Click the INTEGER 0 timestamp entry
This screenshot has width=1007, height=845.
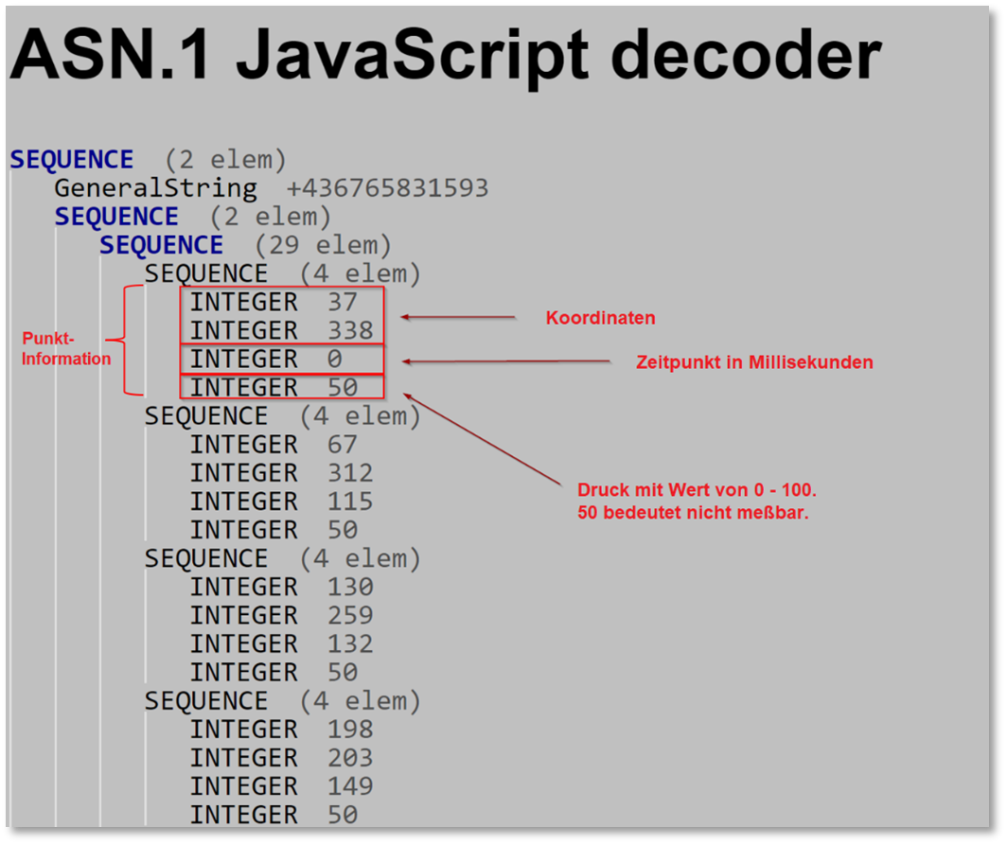tap(265, 360)
